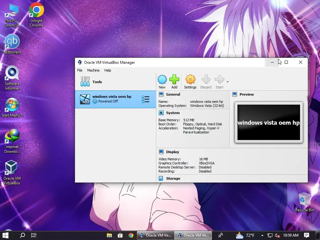Screen dimensions: 320x240
Task: Open Microsoft Store from the taskbar
Action: [120, 235]
